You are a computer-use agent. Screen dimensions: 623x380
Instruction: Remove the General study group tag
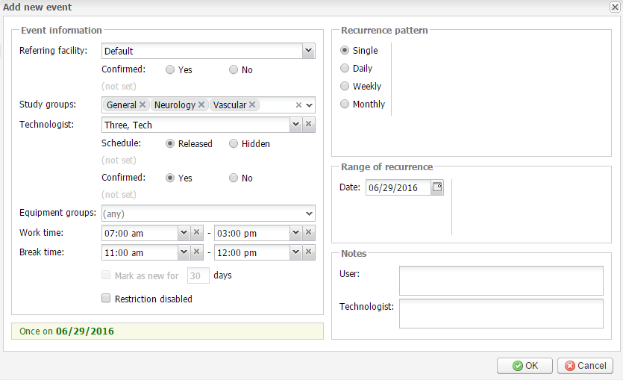click(143, 105)
